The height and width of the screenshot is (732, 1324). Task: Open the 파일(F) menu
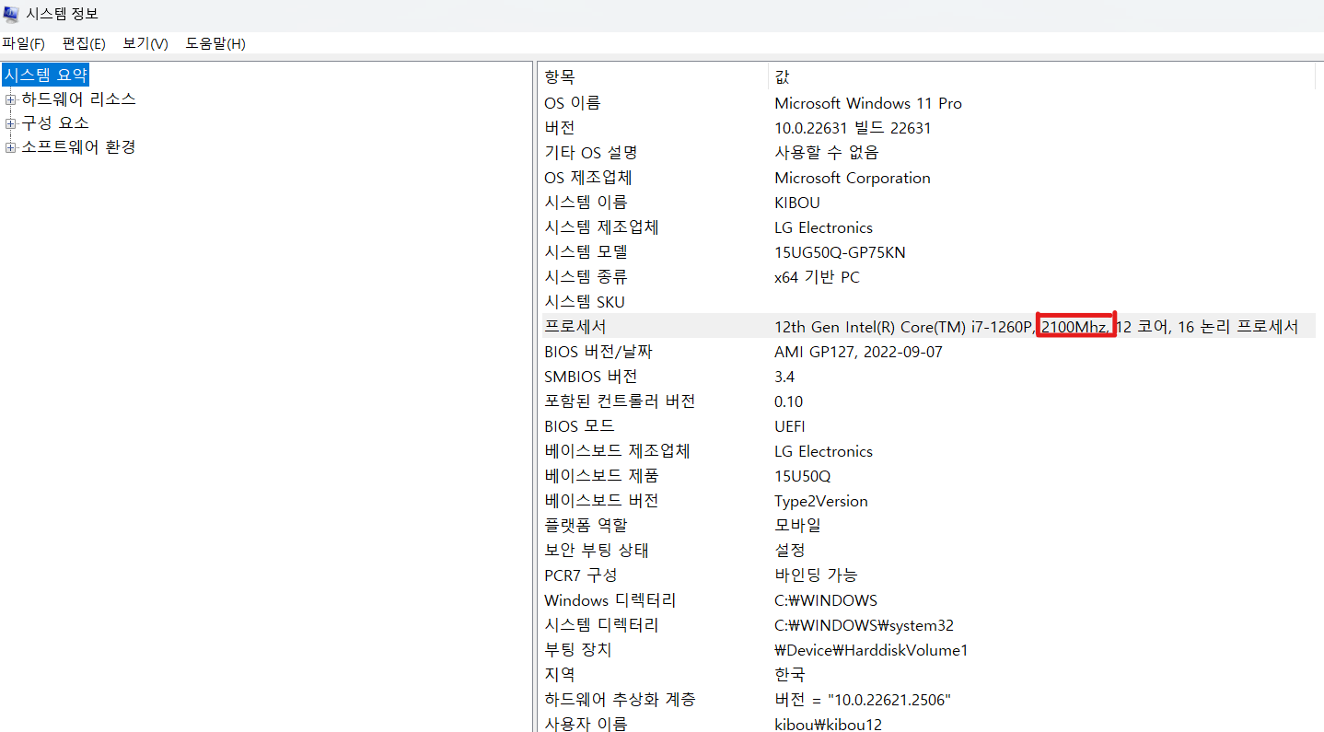coord(24,43)
